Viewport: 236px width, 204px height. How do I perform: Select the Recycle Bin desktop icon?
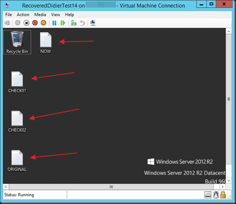17,42
